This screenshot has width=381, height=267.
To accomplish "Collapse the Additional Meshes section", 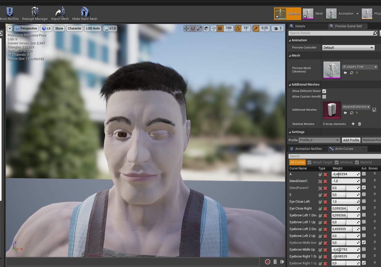I will tap(290, 84).
